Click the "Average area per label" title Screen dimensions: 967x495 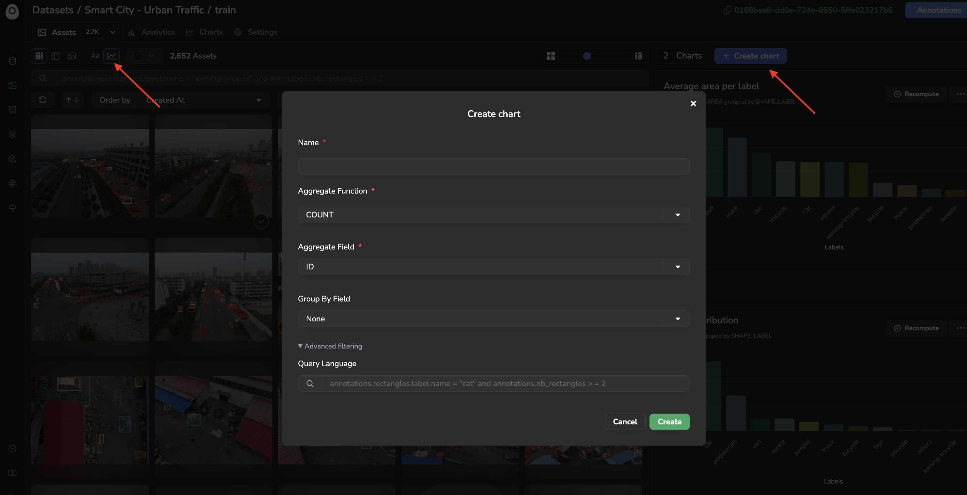coord(711,86)
